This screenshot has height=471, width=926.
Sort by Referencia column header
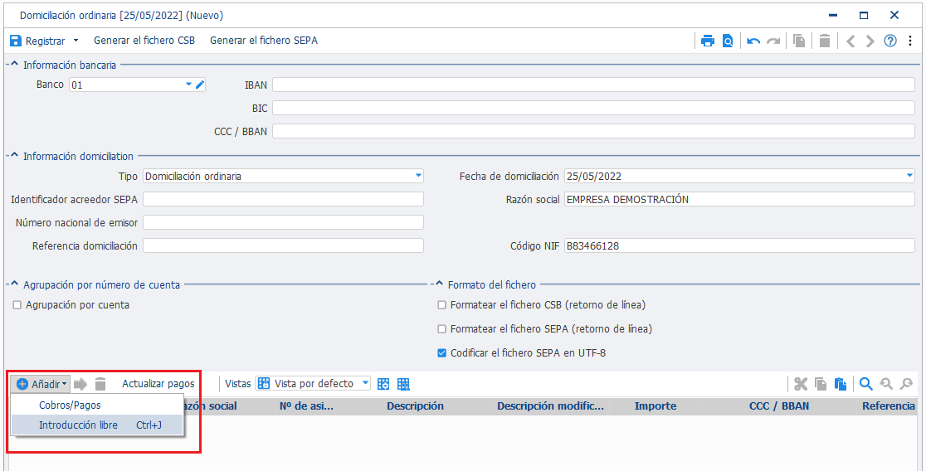coord(888,406)
